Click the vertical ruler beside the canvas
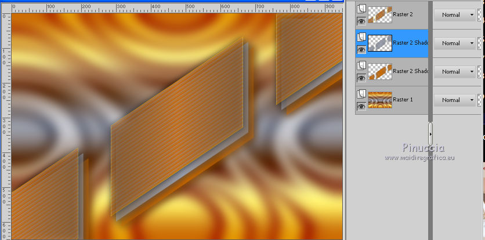This screenshot has width=485, height=240. click(6, 126)
